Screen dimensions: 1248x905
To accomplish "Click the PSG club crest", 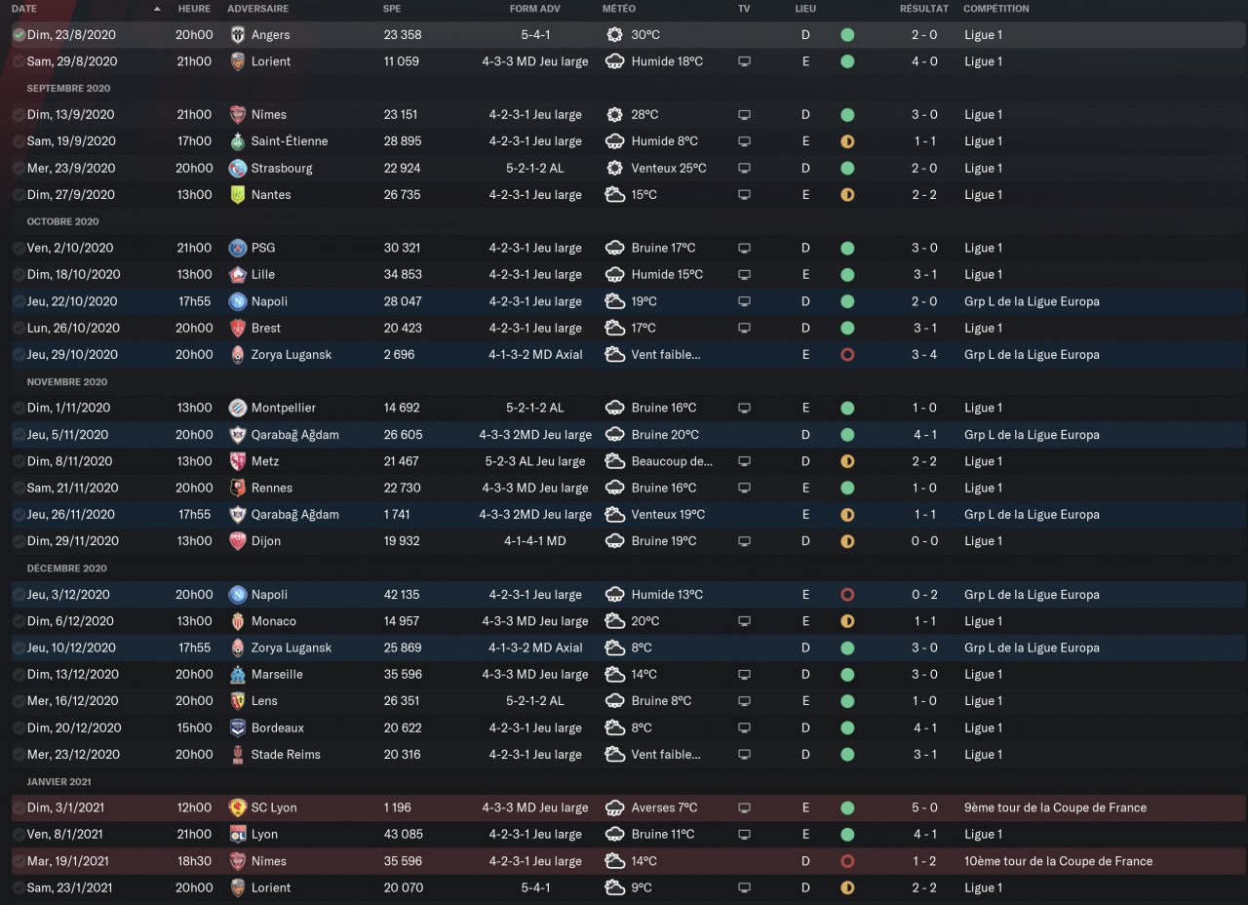I will [237, 248].
